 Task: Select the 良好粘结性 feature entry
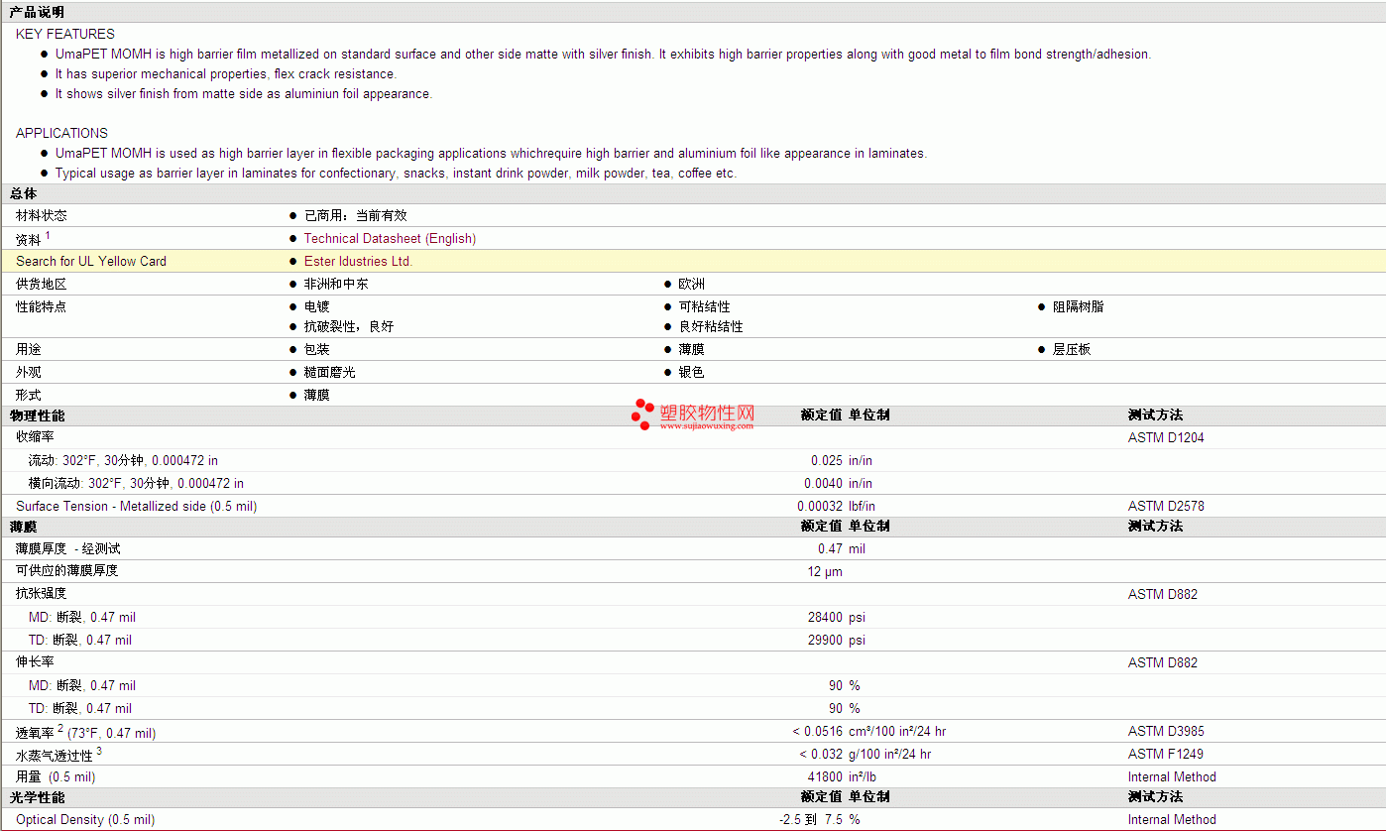pyautogui.click(x=711, y=326)
